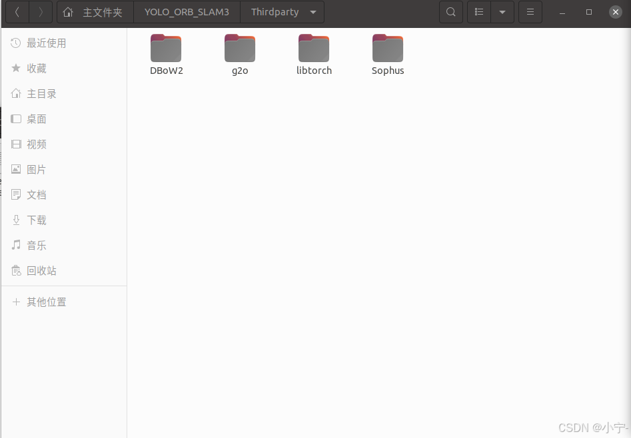The width and height of the screenshot is (631, 438).
Task: Click the DBoW2 folder name label
Action: coord(166,71)
